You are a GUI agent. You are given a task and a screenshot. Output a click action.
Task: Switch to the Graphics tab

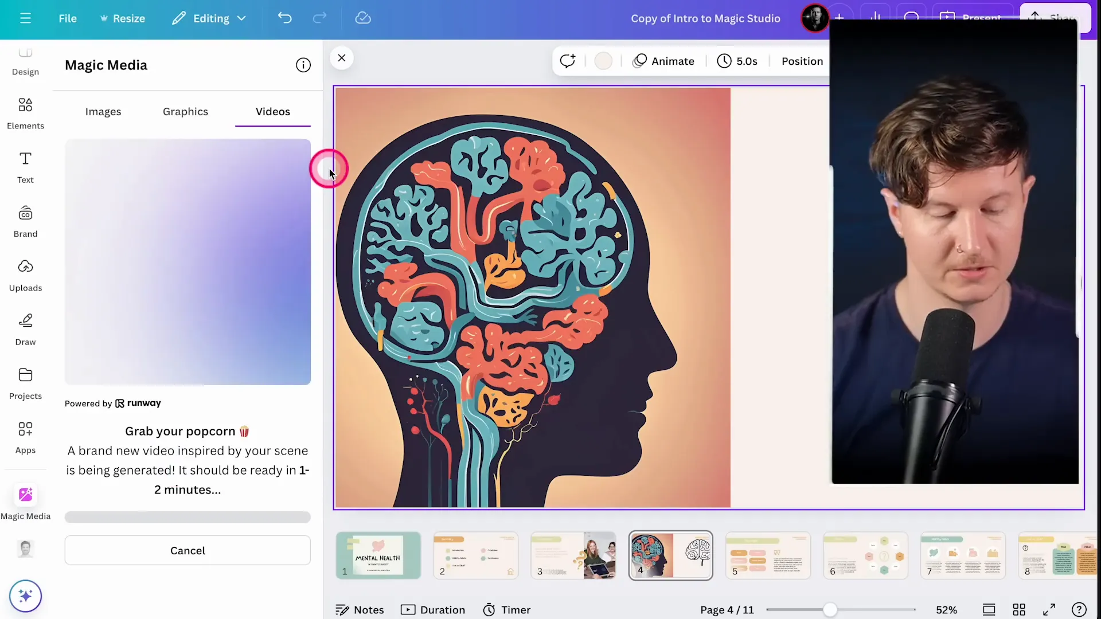pyautogui.click(x=185, y=112)
